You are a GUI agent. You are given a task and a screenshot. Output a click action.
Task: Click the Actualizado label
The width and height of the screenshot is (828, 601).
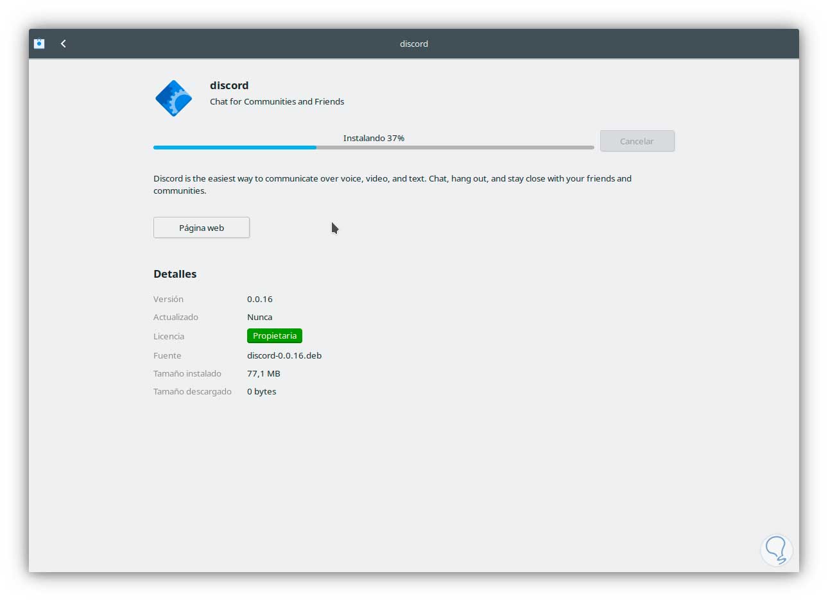click(176, 317)
